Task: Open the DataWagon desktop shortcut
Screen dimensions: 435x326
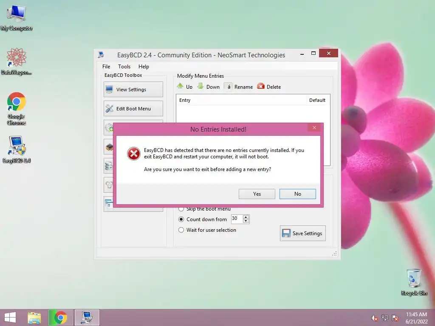Action: point(17,61)
